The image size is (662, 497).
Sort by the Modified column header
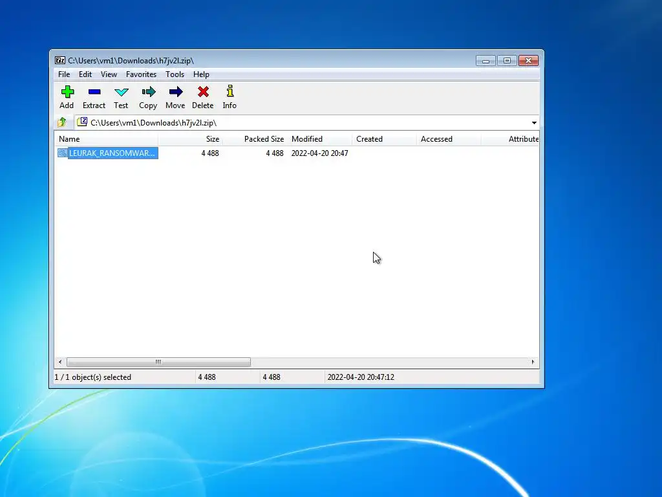click(x=319, y=139)
